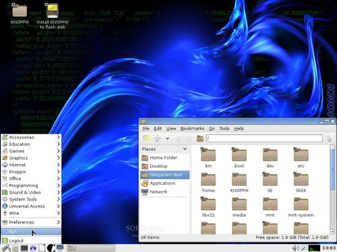
Task: Launch the web browser globe icon
Action: coord(33,248)
